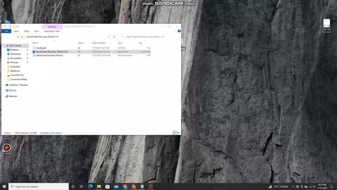Open Task View on taskbar
The image size is (337, 190).
click(x=82, y=186)
